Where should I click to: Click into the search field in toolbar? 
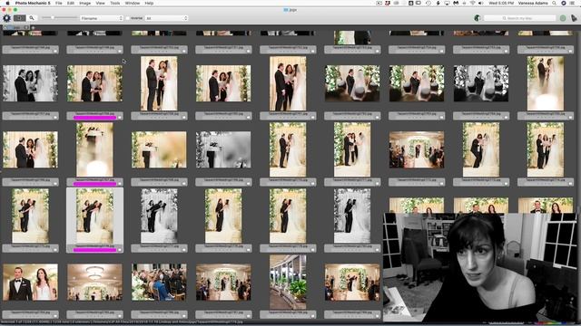[519, 18]
